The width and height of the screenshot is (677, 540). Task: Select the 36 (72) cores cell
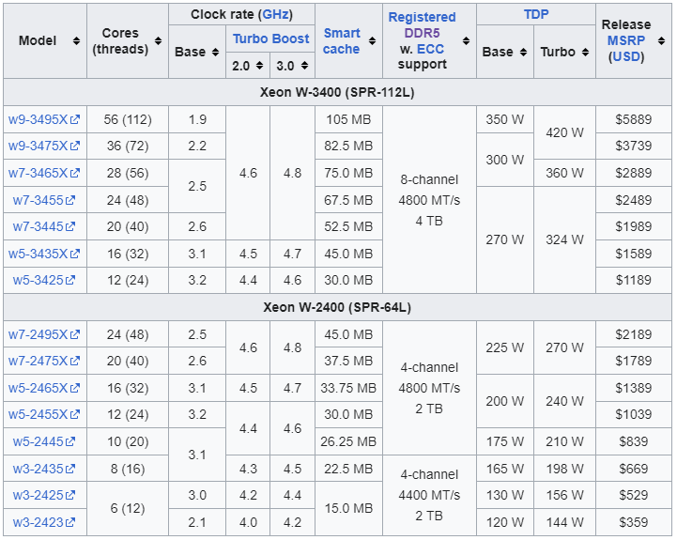[128, 146]
